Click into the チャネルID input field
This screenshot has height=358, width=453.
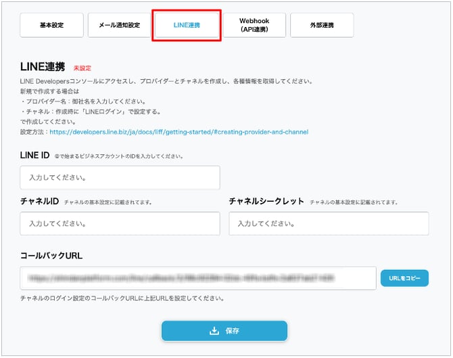[120, 223]
